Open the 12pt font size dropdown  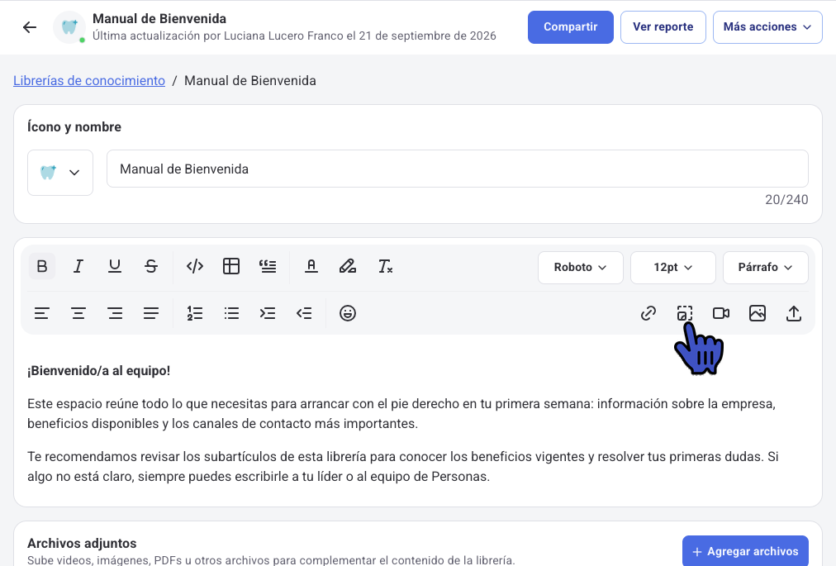click(x=673, y=267)
